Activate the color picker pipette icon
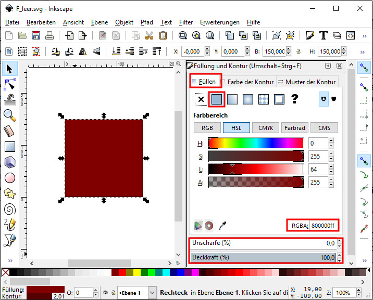 tap(223, 225)
